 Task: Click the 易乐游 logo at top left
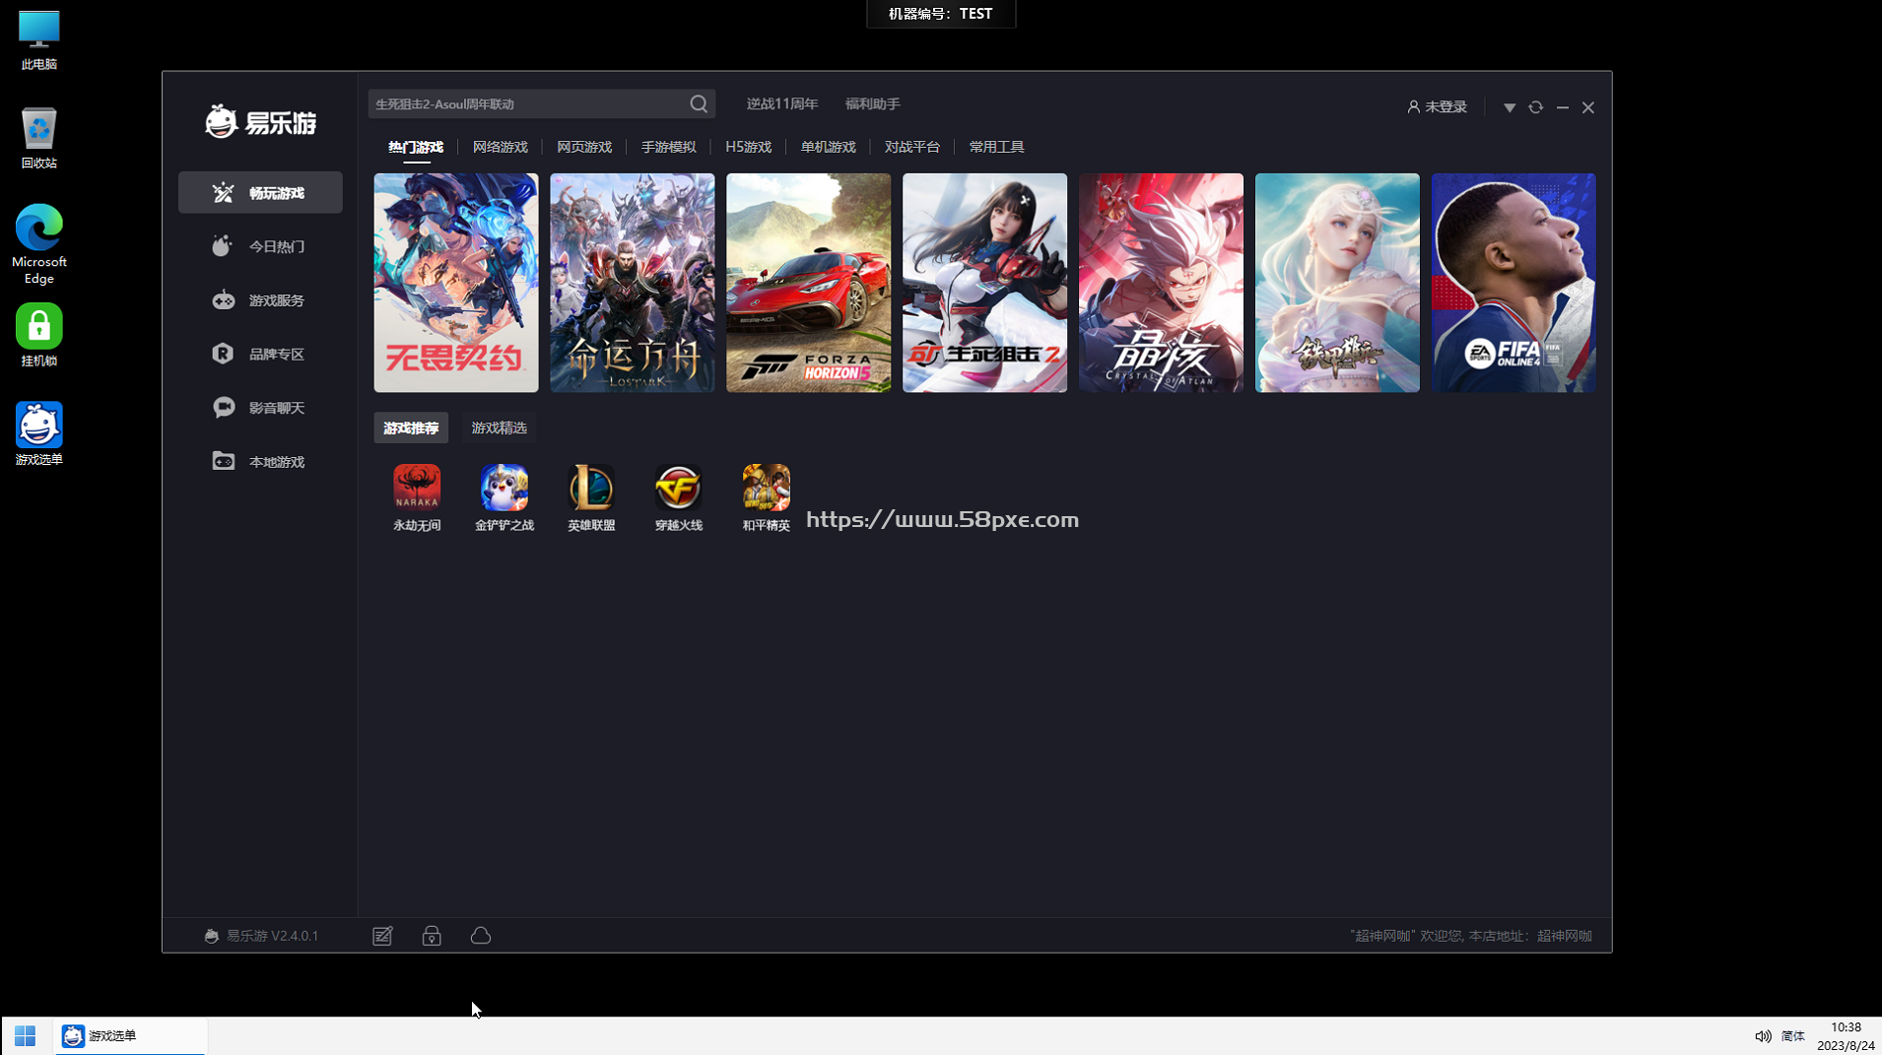click(x=260, y=122)
